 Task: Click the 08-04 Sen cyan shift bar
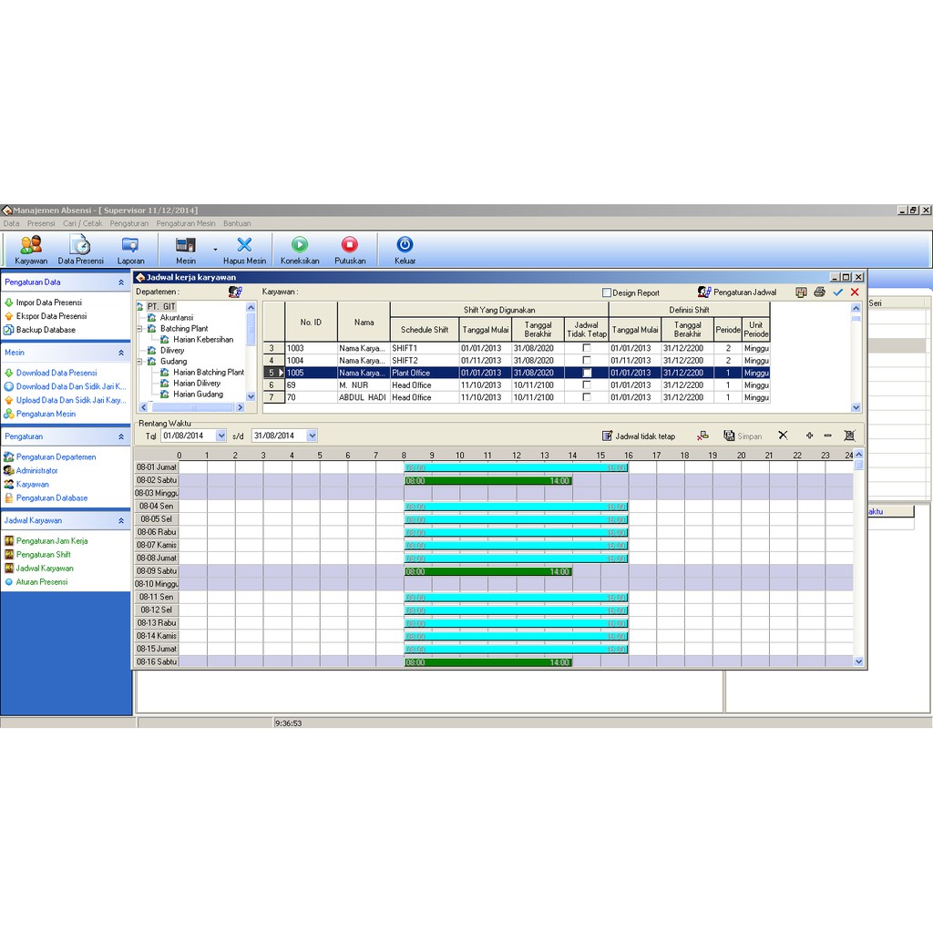(x=516, y=507)
